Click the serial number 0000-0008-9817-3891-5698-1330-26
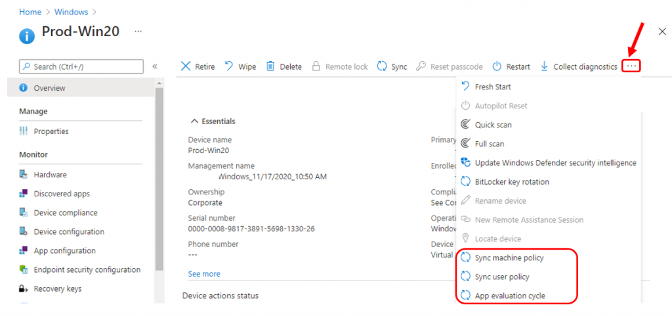 click(251, 229)
